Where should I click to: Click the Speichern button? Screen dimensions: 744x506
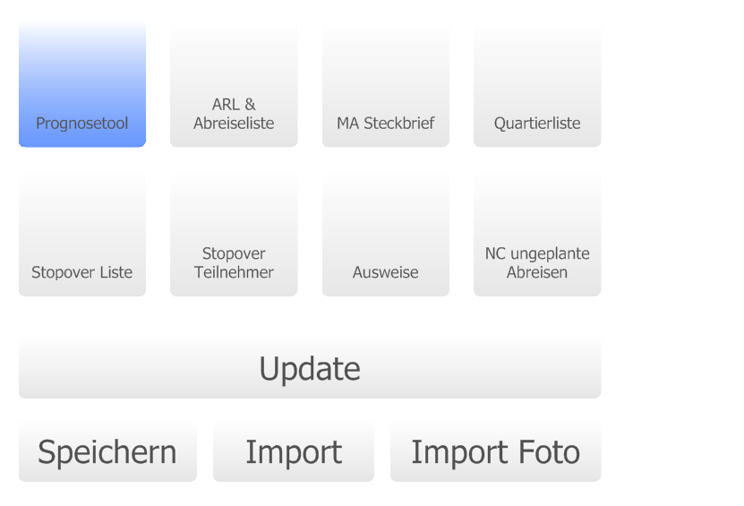coord(107,452)
